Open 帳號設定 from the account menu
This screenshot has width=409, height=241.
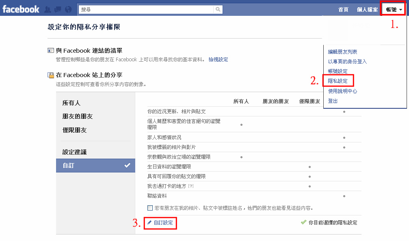(x=338, y=71)
